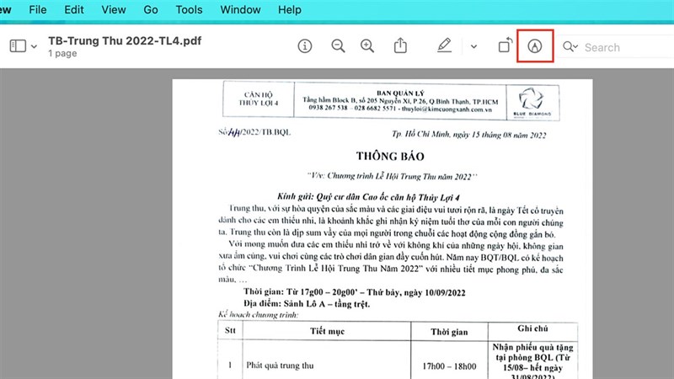Screen dimensions: 674x379
Task: Click the 'Thời gian' table column header
Action: 449,332
